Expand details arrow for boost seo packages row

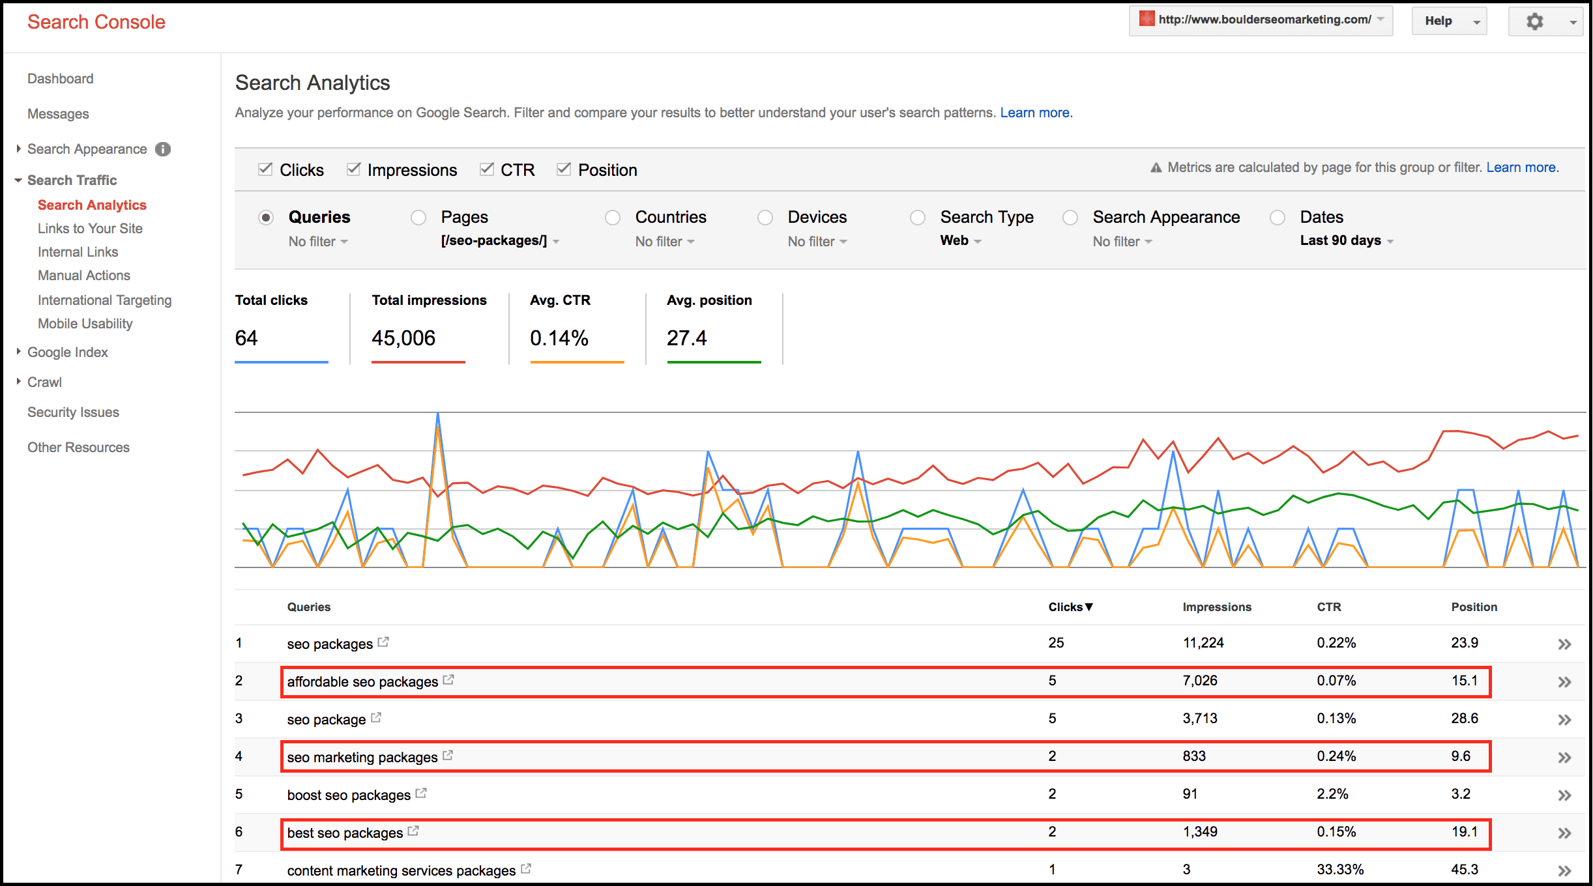pyautogui.click(x=1564, y=795)
